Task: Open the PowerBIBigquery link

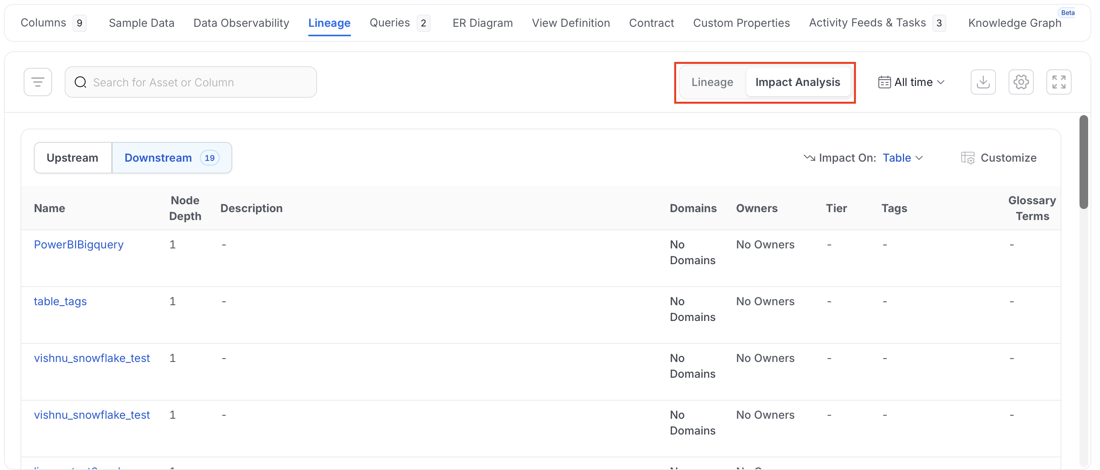Action: pos(78,244)
